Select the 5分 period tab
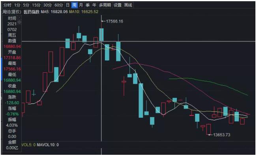The height and width of the screenshot is (156, 257). tap(26, 5)
